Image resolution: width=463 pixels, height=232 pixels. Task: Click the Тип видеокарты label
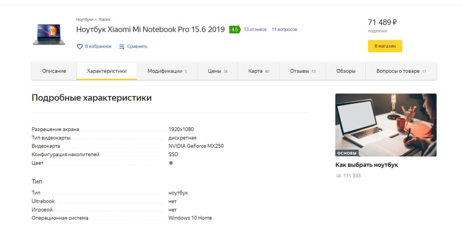click(x=51, y=138)
